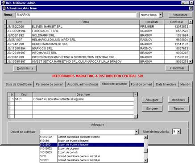Click the Tiparire button
The height and width of the screenshot is (163, 195).
tap(178, 109)
